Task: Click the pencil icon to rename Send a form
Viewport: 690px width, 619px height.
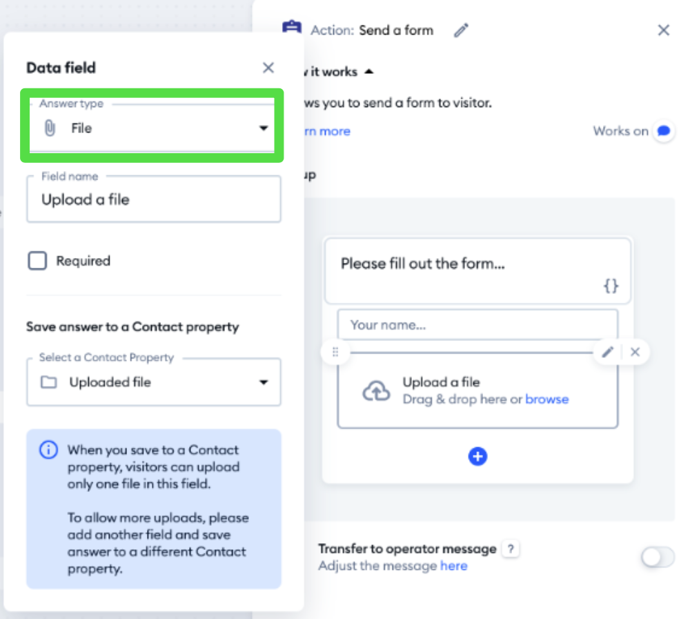Action: (x=461, y=30)
